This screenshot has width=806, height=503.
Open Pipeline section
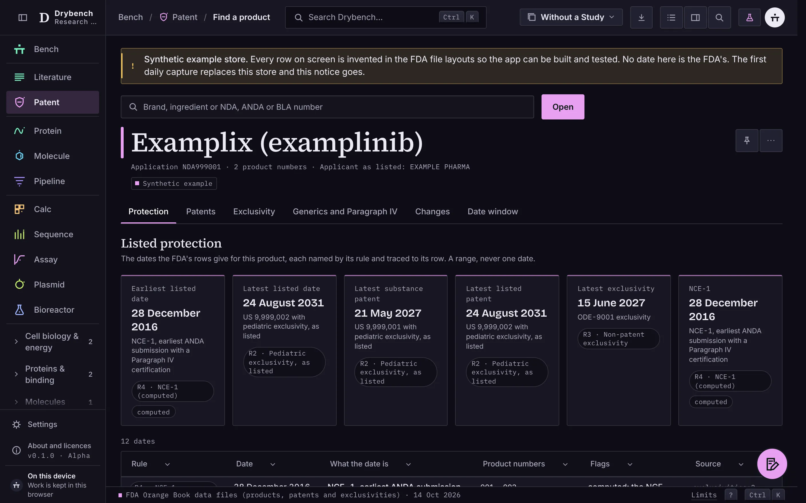click(53, 181)
